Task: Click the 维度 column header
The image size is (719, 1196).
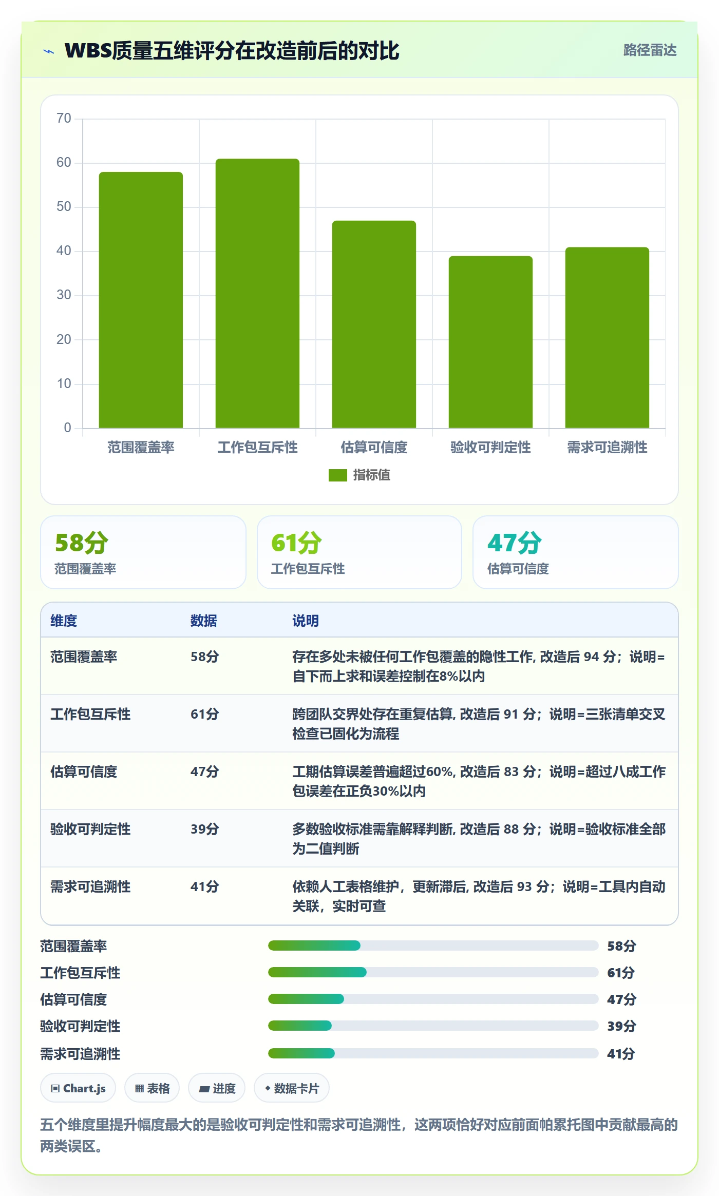Action: [64, 621]
